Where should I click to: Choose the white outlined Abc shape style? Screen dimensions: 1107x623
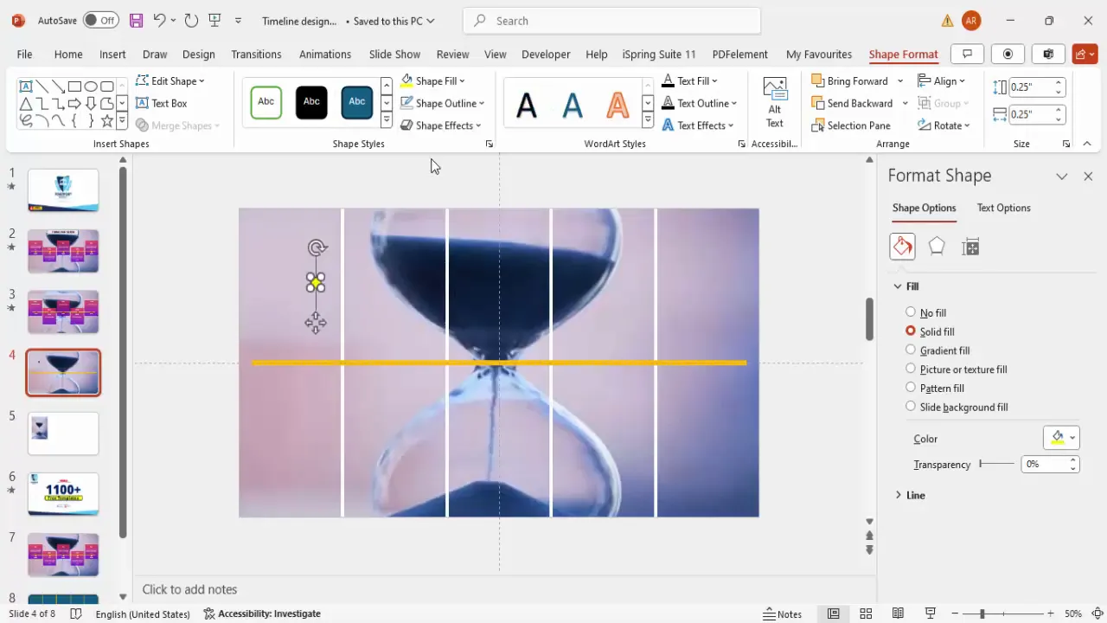(x=266, y=102)
